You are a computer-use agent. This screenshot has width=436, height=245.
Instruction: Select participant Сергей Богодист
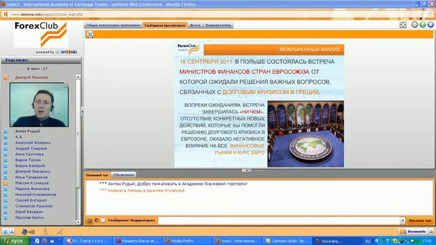[x=31, y=200]
